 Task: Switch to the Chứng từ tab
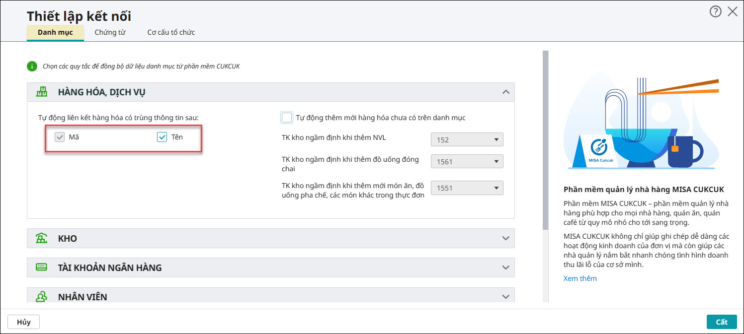coord(110,32)
